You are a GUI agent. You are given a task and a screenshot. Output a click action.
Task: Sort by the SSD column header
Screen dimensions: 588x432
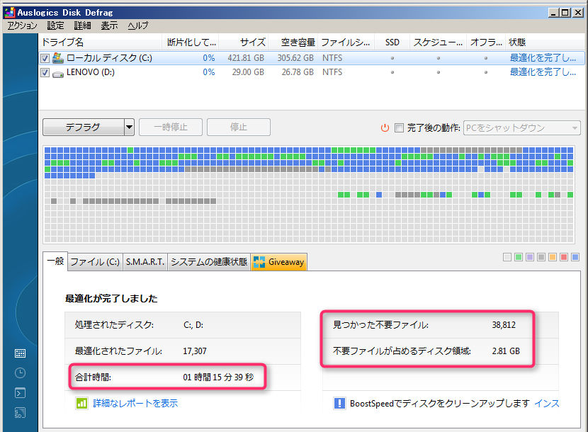[392, 42]
